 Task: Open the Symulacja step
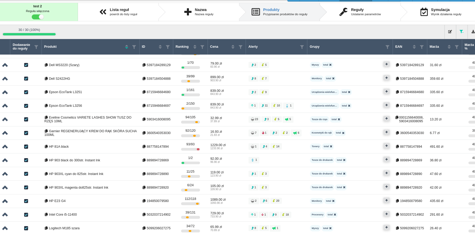tap(441, 12)
